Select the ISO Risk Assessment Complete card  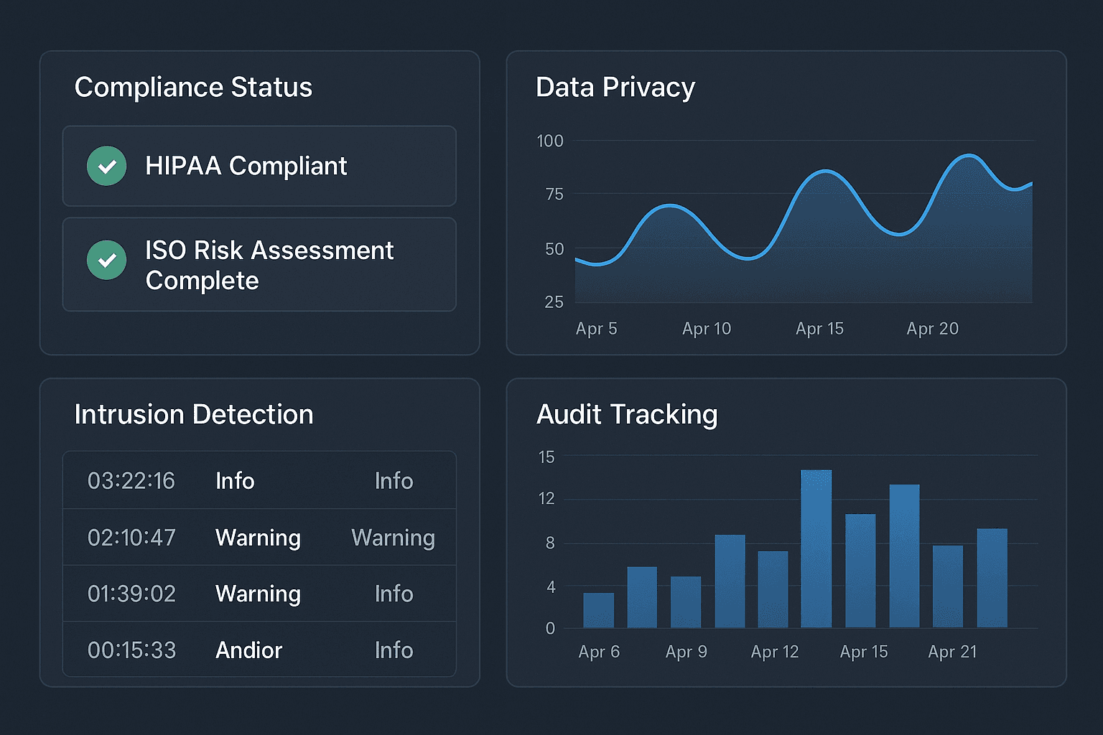click(x=259, y=264)
